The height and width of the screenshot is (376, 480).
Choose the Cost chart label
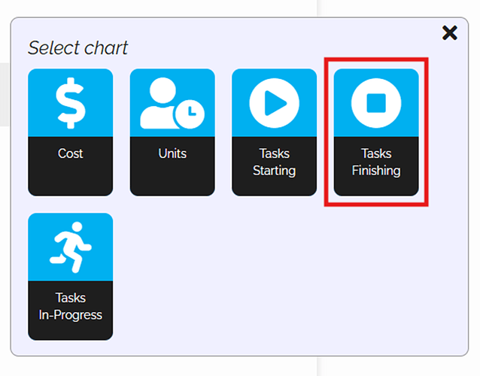click(70, 153)
